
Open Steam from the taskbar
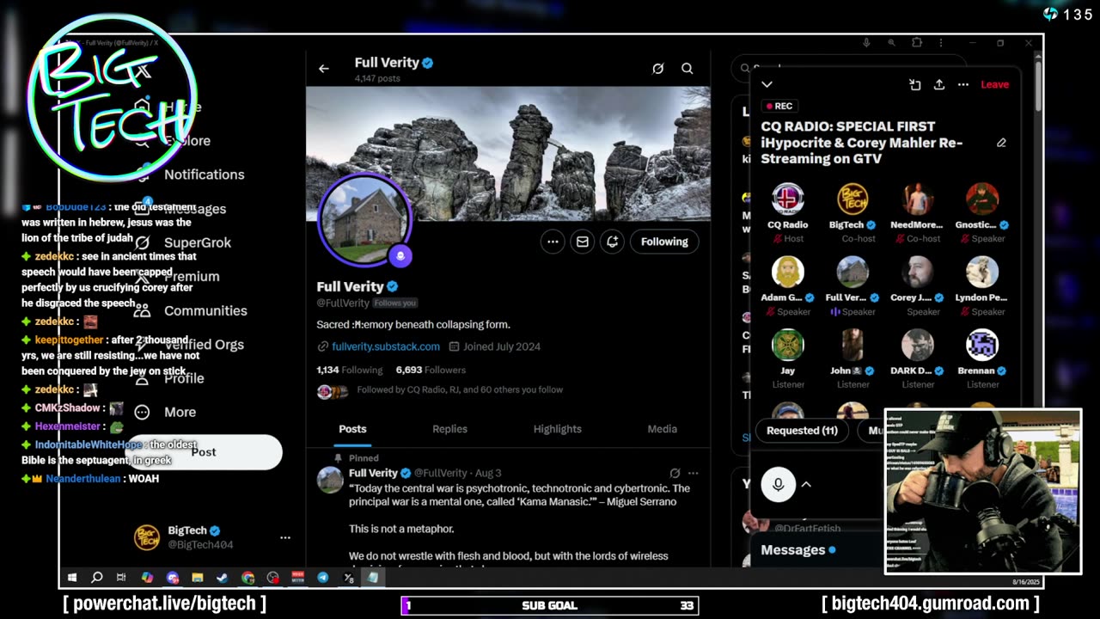click(x=223, y=578)
